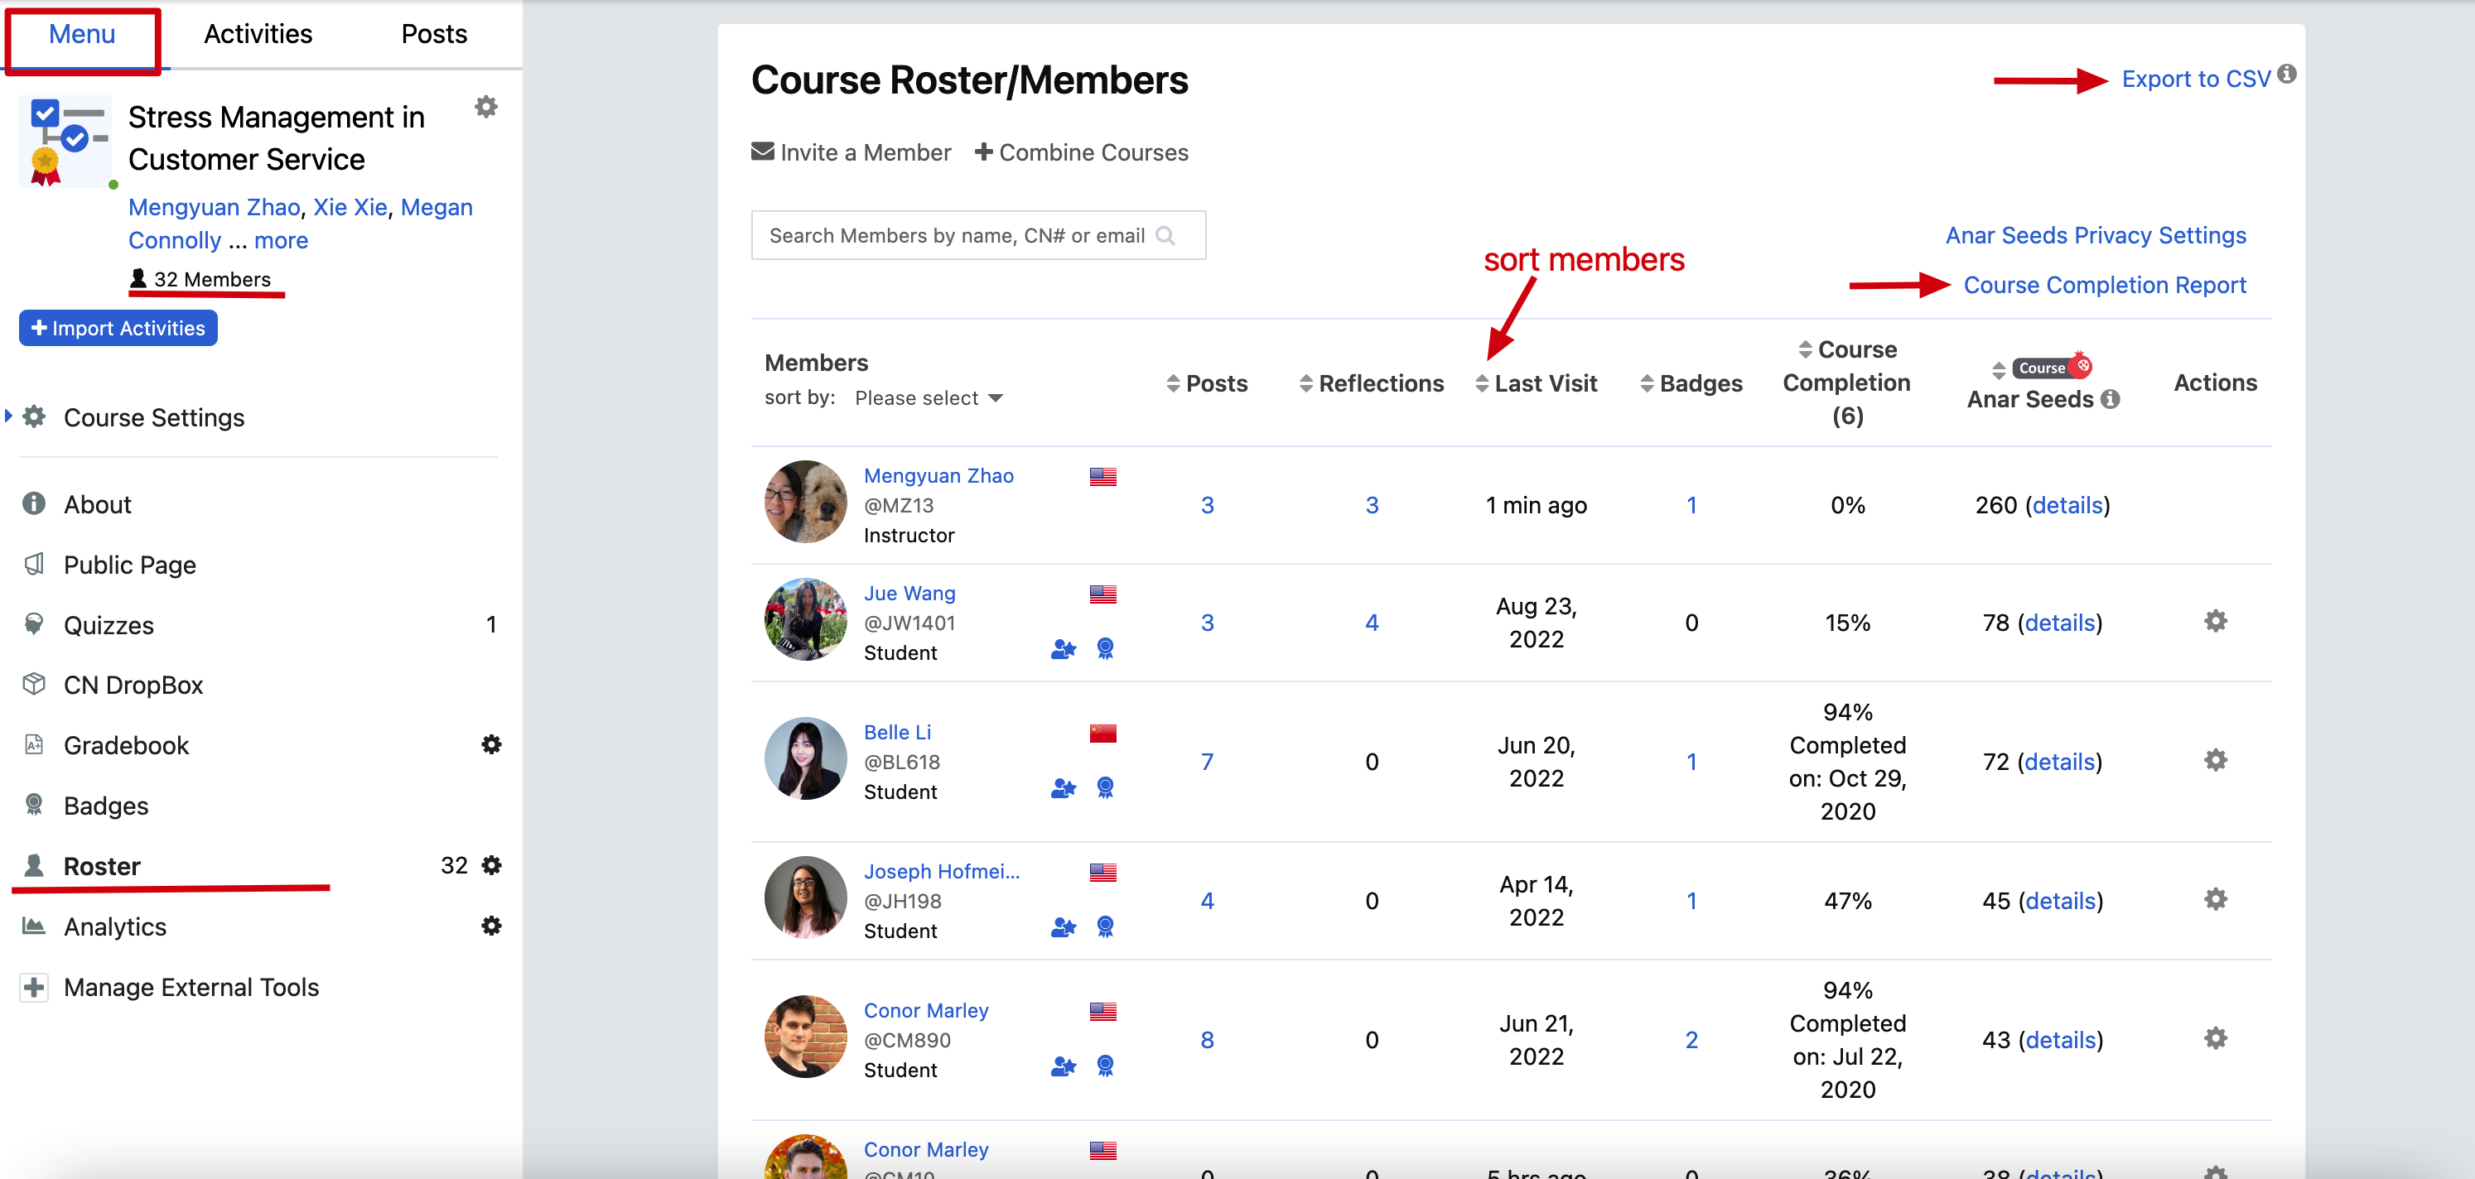Click the search magnifier icon

tap(1165, 235)
